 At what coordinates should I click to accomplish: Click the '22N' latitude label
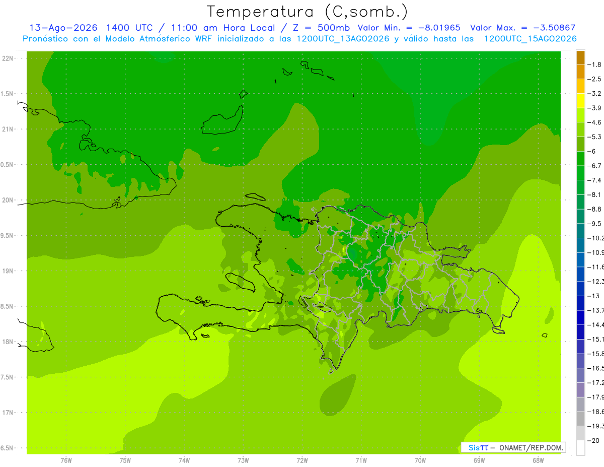(x=8, y=58)
